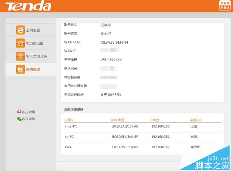Click the MAC地址 column header

click(118, 120)
